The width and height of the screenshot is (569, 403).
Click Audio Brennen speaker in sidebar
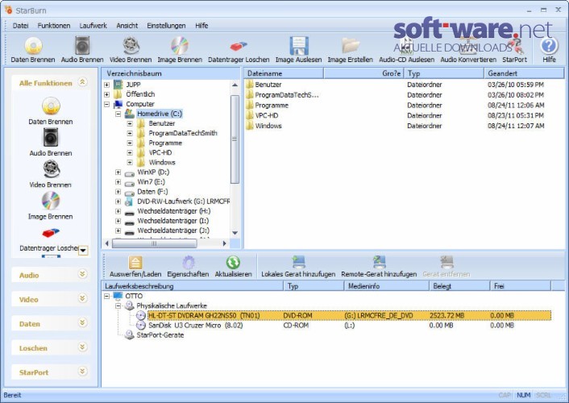(51, 137)
